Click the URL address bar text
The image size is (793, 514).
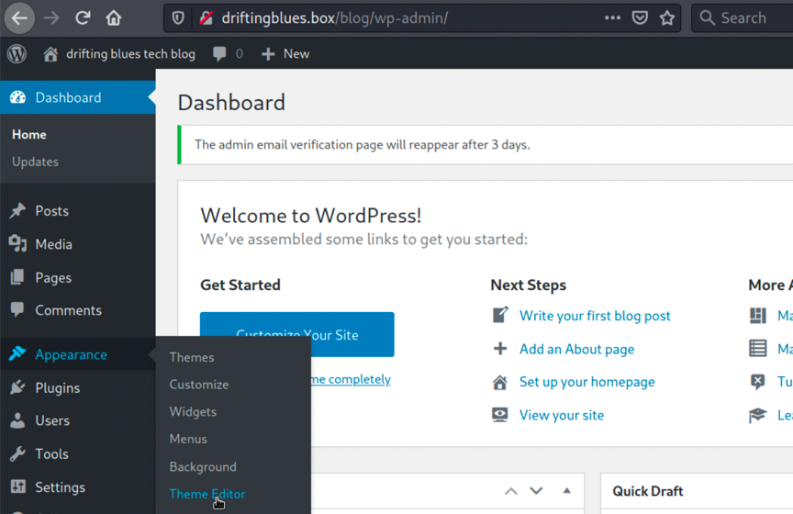[x=334, y=18]
